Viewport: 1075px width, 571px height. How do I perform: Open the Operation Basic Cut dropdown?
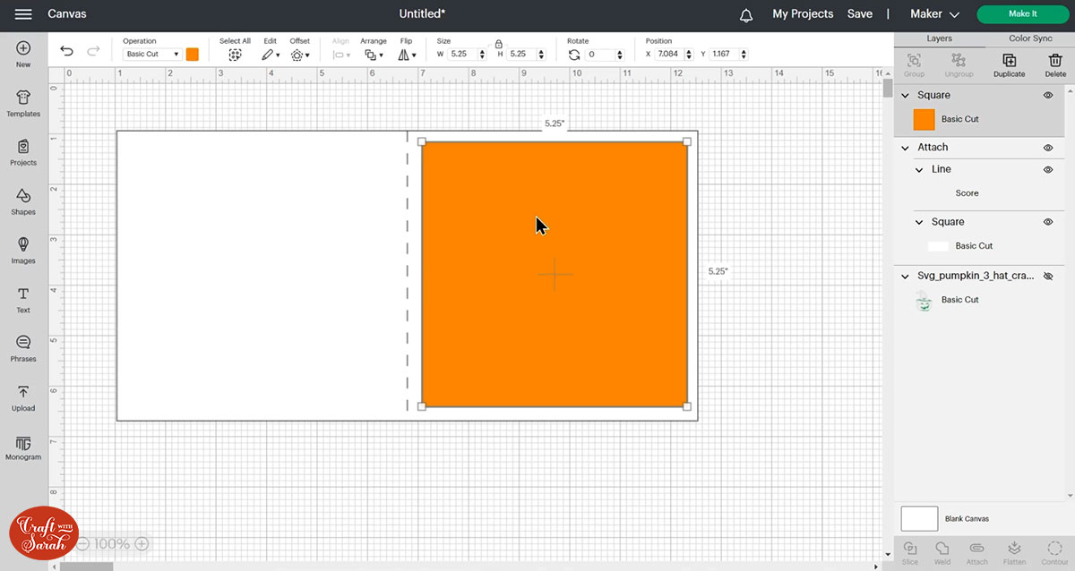pyautogui.click(x=152, y=55)
